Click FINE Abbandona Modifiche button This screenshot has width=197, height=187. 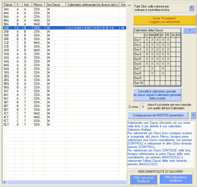click(x=176, y=179)
